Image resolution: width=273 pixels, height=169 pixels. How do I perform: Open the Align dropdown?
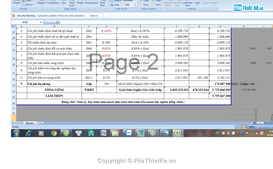point(197,3)
